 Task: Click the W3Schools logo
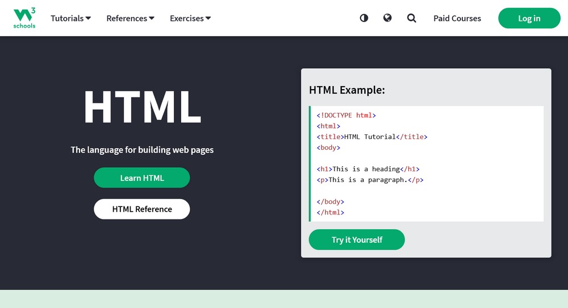pyautogui.click(x=24, y=18)
